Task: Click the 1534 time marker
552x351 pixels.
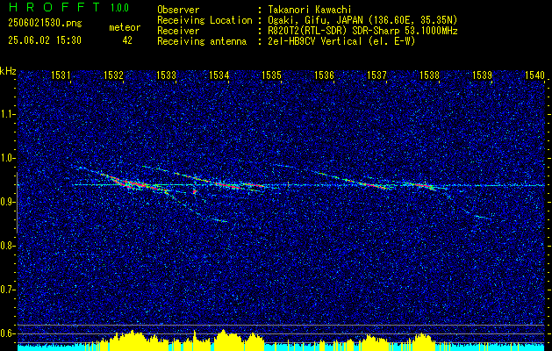Action: click(219, 75)
